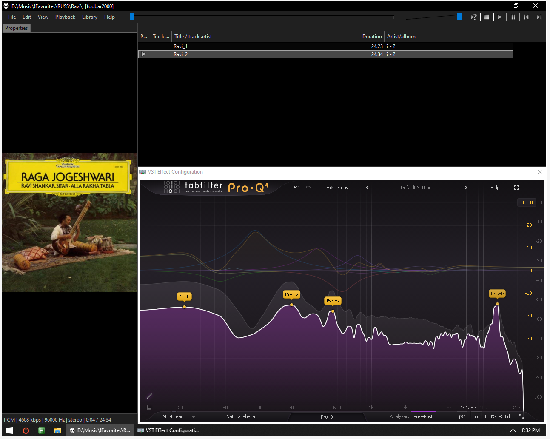Open File Explorer from the taskbar
The image size is (550, 439).
pyautogui.click(x=57, y=430)
